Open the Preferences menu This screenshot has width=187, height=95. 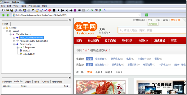(x=34, y=6)
